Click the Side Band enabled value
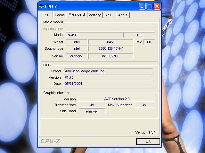Image resolution: width=205 pixels, height=153 pixels. pyautogui.click(x=92, y=111)
